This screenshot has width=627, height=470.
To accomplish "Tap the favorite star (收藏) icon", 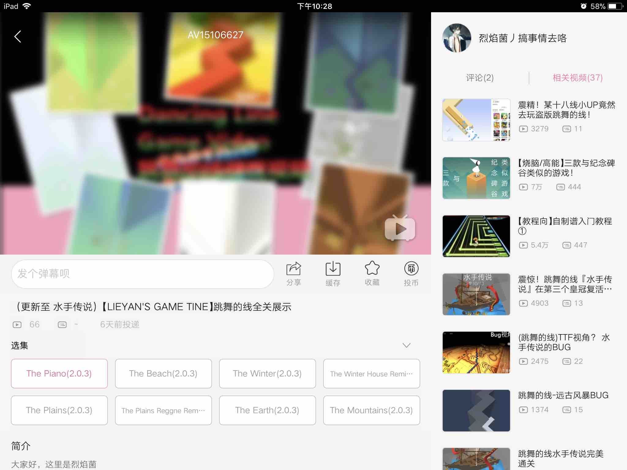I will 372,268.
